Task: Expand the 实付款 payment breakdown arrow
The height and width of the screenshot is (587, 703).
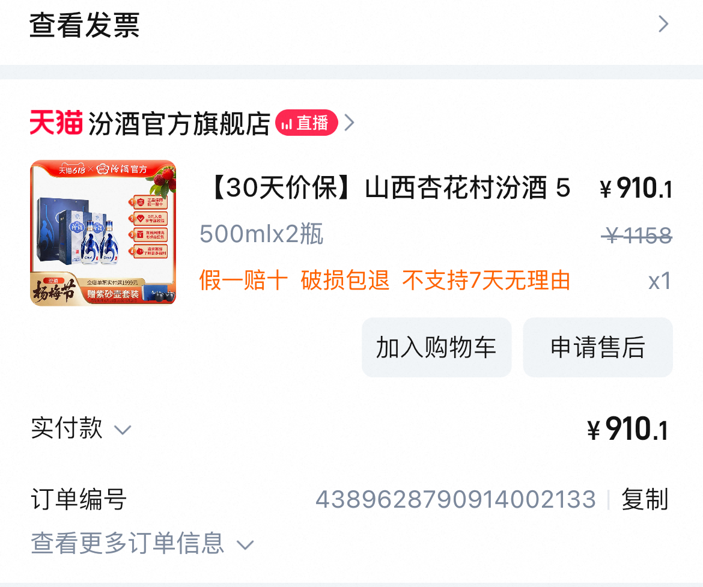Action: [x=123, y=431]
